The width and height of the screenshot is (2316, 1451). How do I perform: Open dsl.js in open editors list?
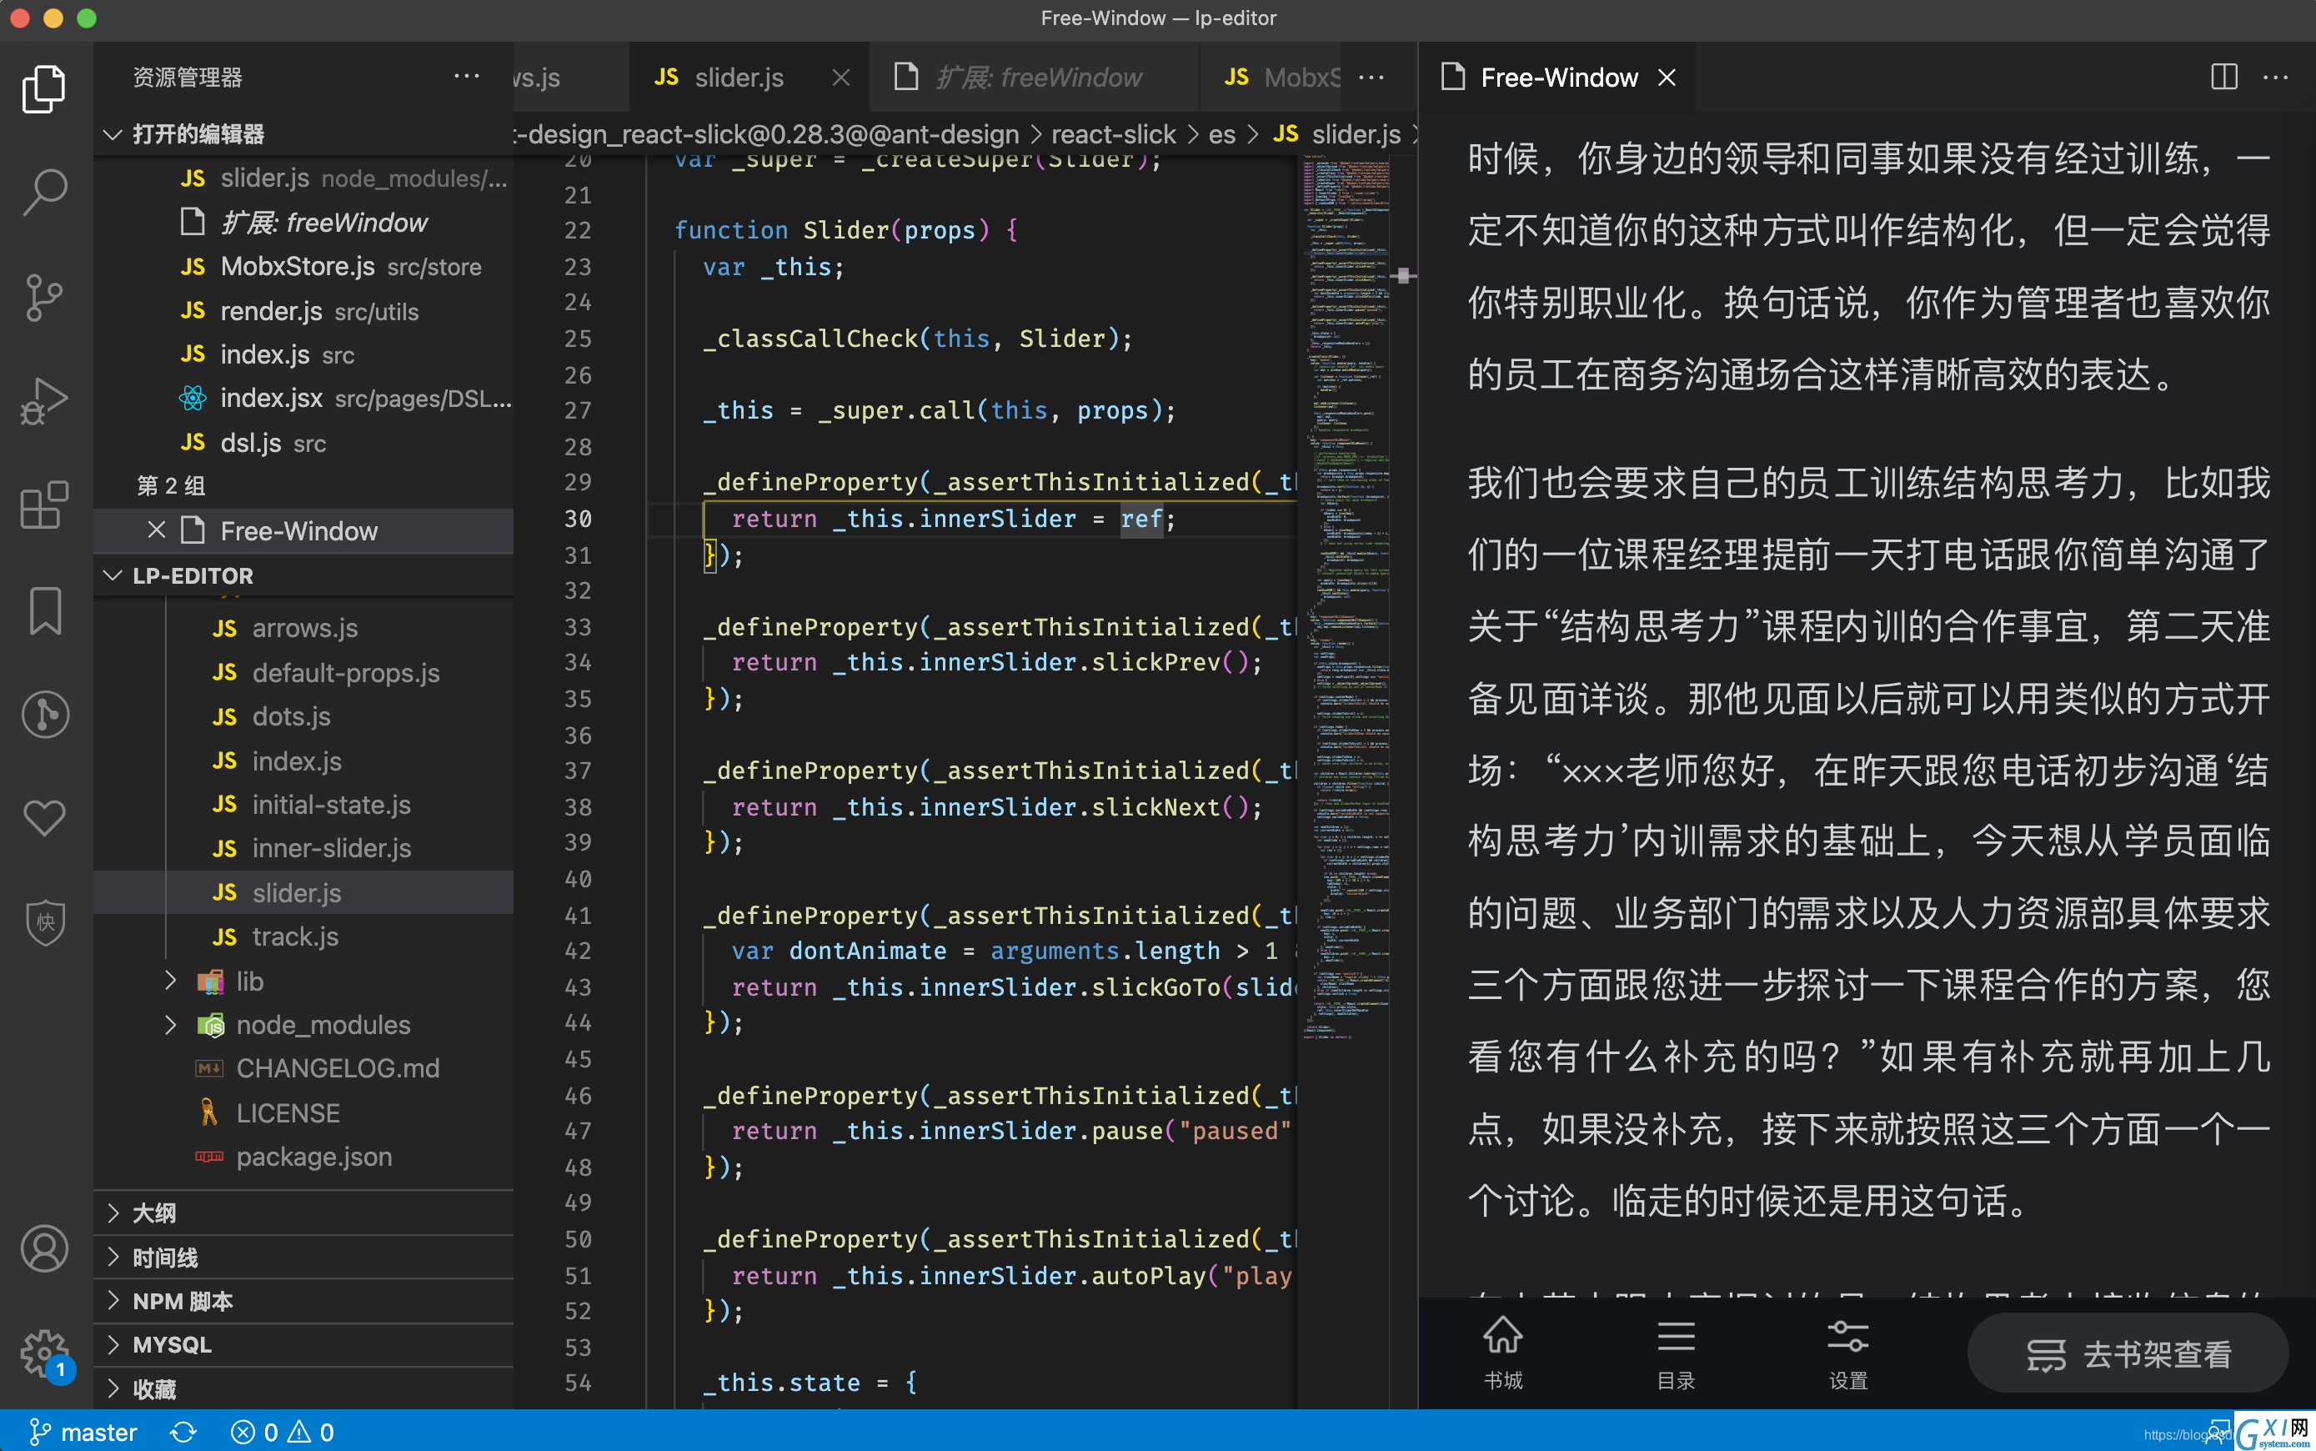pyautogui.click(x=304, y=443)
